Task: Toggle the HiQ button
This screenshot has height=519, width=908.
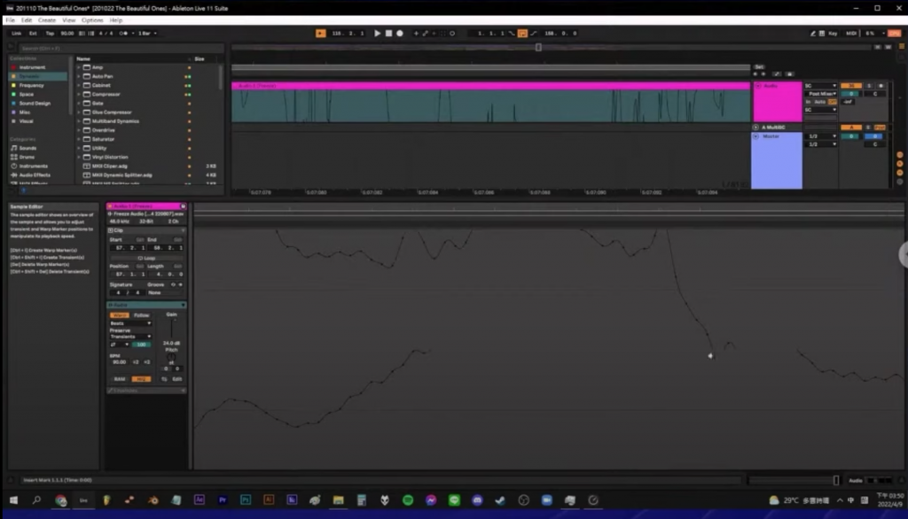Action: [141, 379]
